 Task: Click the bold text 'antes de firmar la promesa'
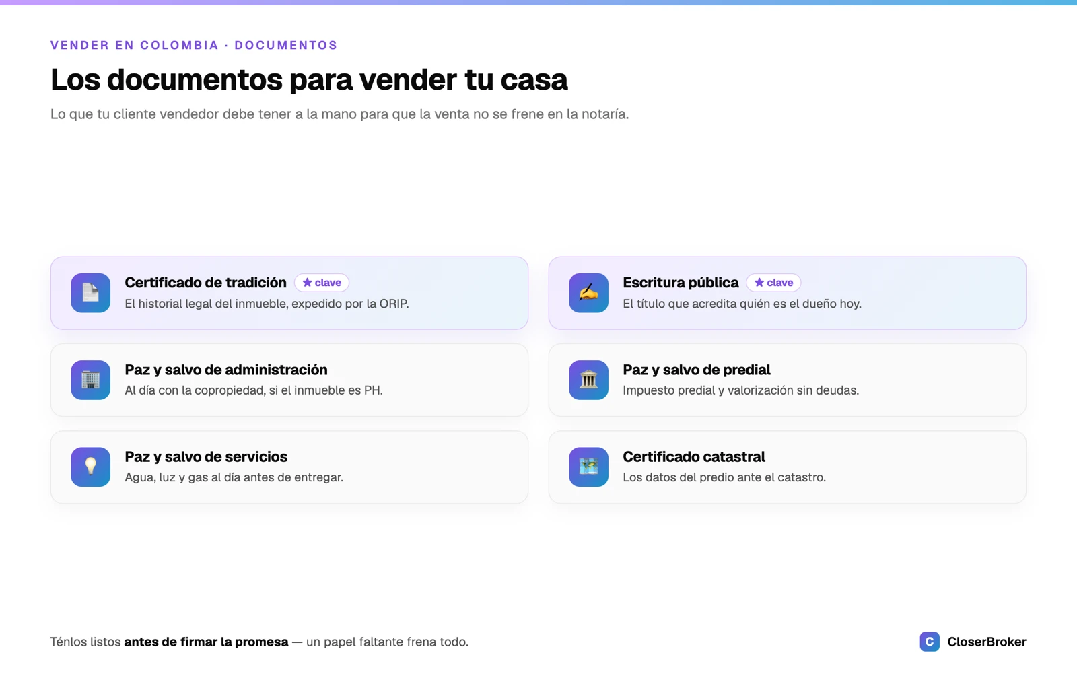click(206, 642)
